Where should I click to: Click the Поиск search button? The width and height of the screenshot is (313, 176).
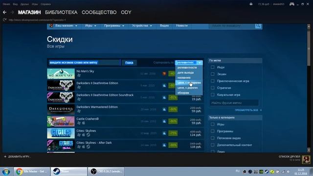pyautogui.click(x=129, y=63)
